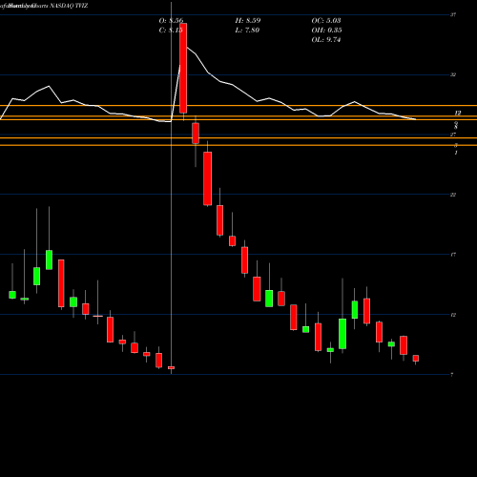Click the tallest red candlestick reaching 37
This screenshot has height=477, width=477.
[x=183, y=68]
